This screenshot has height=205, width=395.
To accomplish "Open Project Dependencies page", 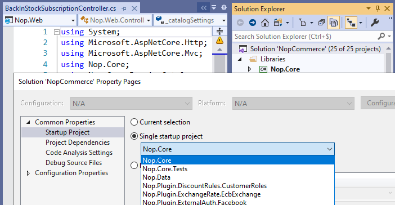I will tap(78, 142).
